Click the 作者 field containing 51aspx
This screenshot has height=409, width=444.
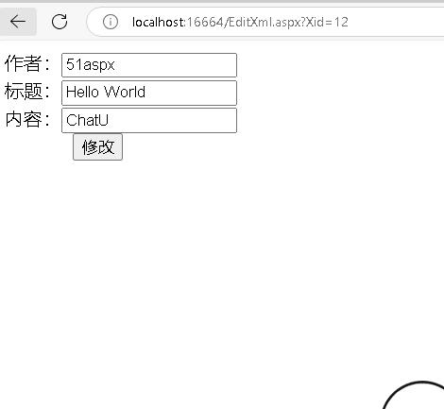149,65
